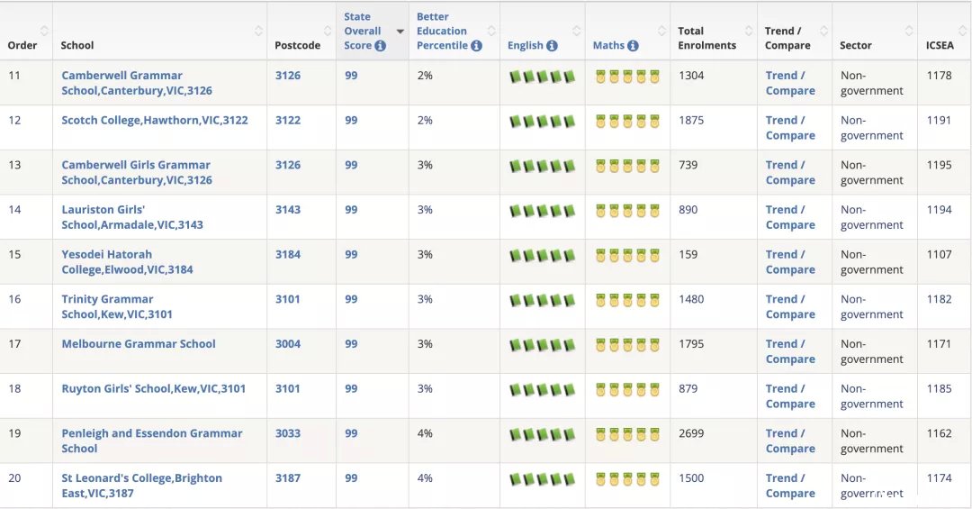This screenshot has height=509, width=972.
Task: Select enrolment value 1875
Action: [x=691, y=121]
